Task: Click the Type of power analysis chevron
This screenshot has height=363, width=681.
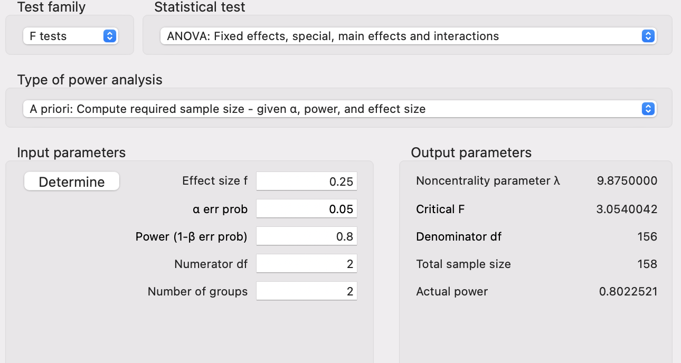Action: pos(648,109)
